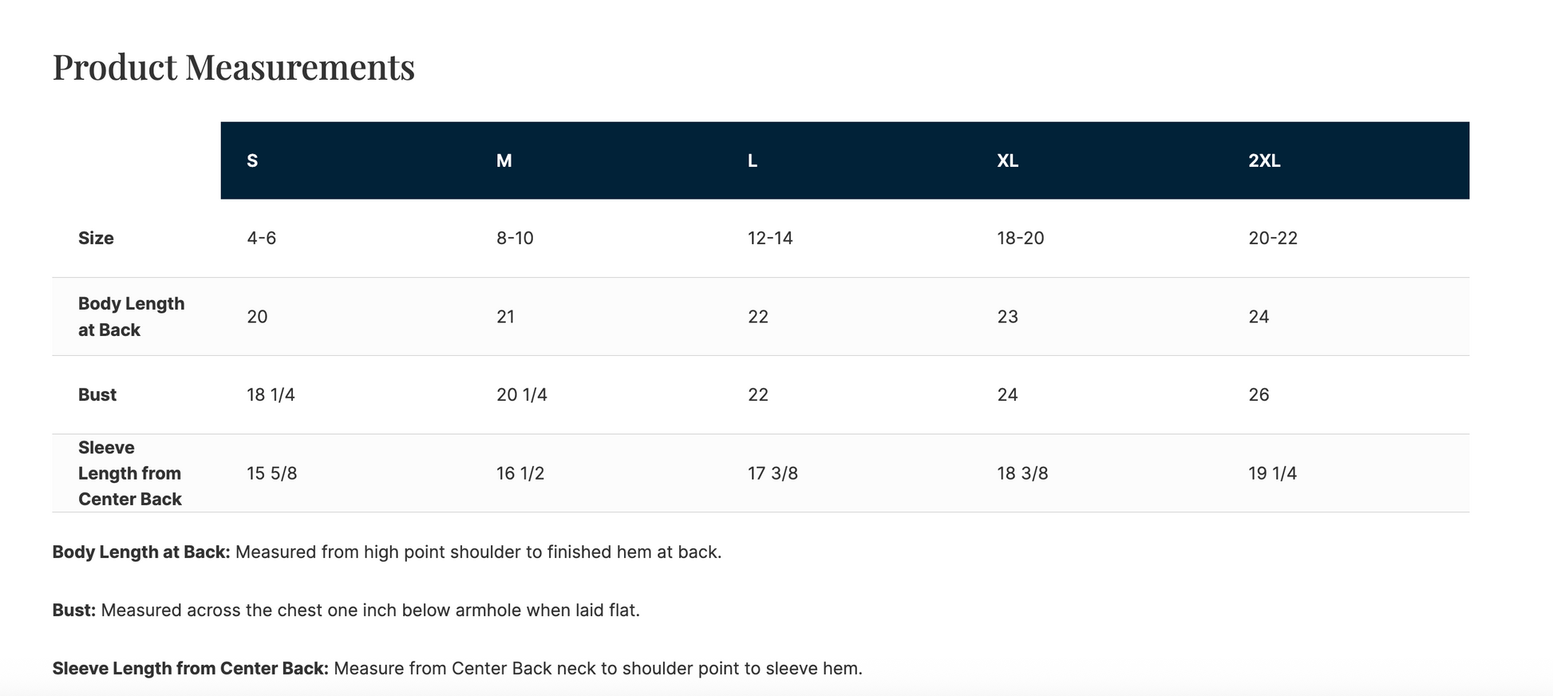Screen dimensions: 1553x696
Task: Click the XL column header
Action: coord(1007,161)
